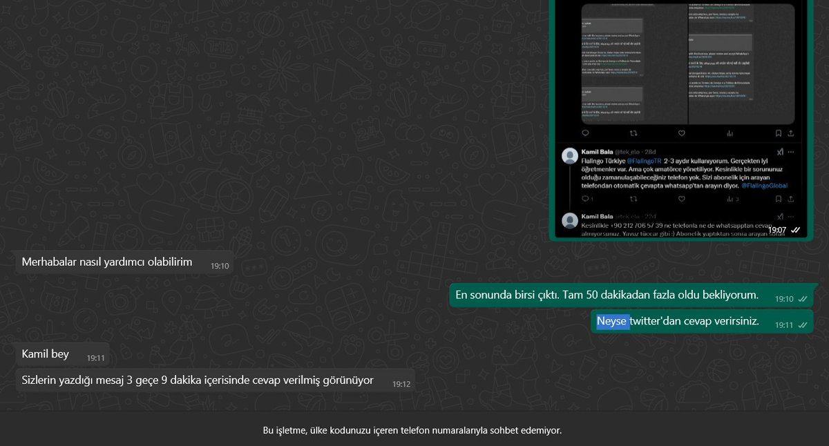The image size is (829, 446).
Task: Click heart icon under the top tweet in image
Action: tap(681, 133)
